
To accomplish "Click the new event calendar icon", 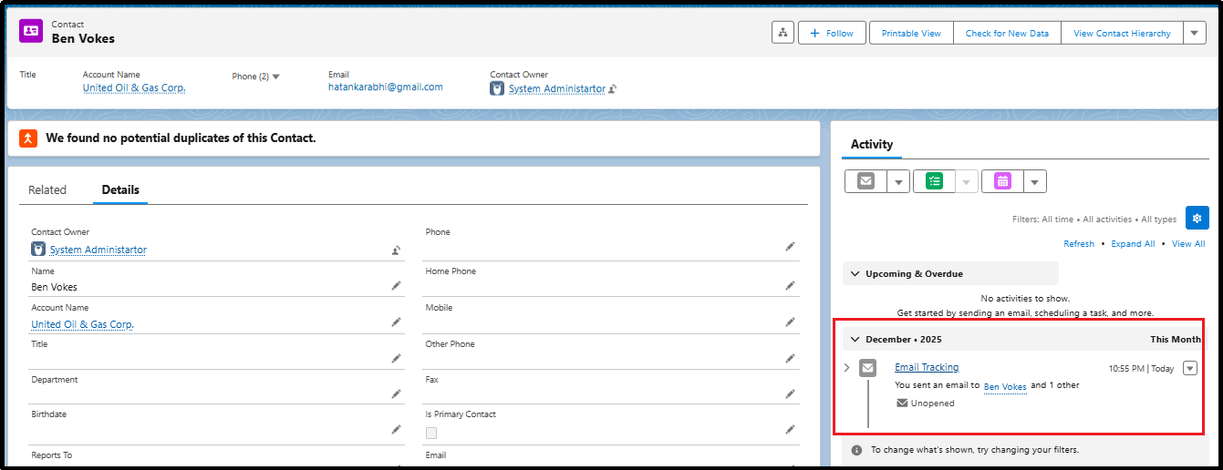I will (1002, 181).
